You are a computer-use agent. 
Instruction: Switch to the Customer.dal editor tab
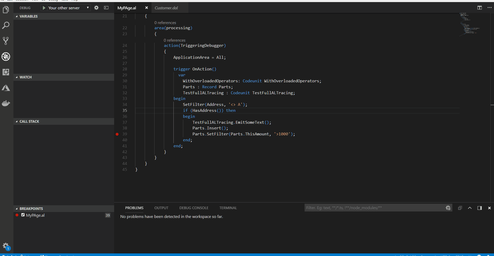tap(166, 8)
